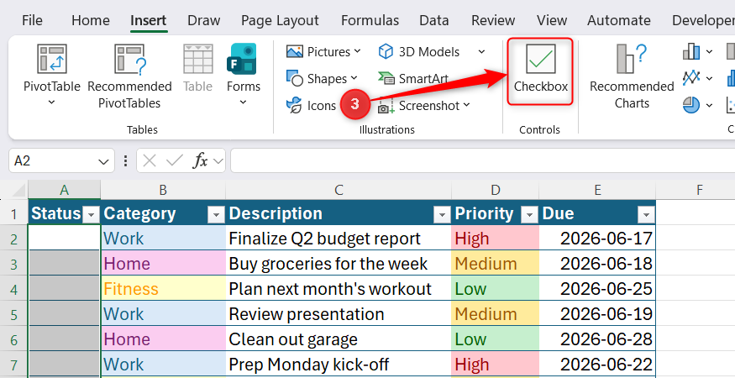Screen dimensions: 735x378
Task: Open the Name Box dropdown
Action: pos(103,161)
